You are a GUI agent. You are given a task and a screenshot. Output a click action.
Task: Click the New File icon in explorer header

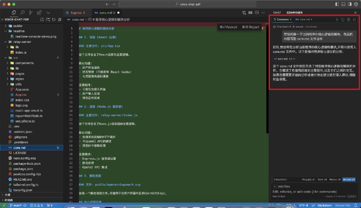(x=42, y=19)
